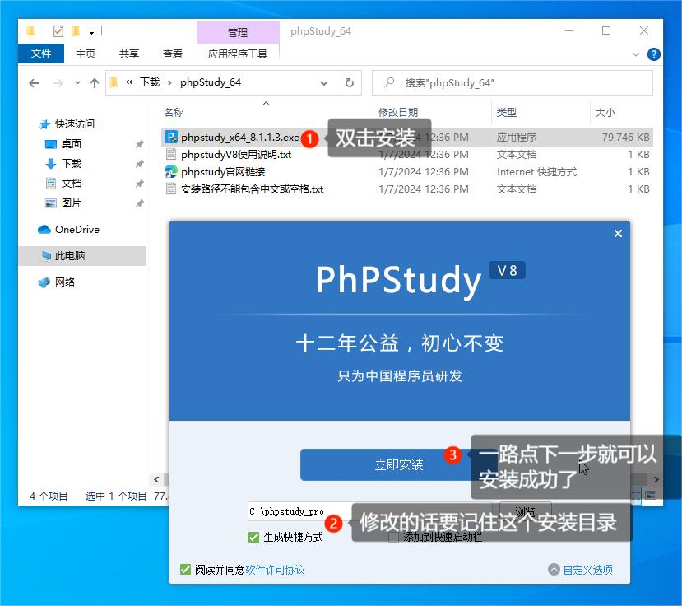Toggle 生成快捷方式 checkbox
682x606 pixels.
(253, 537)
